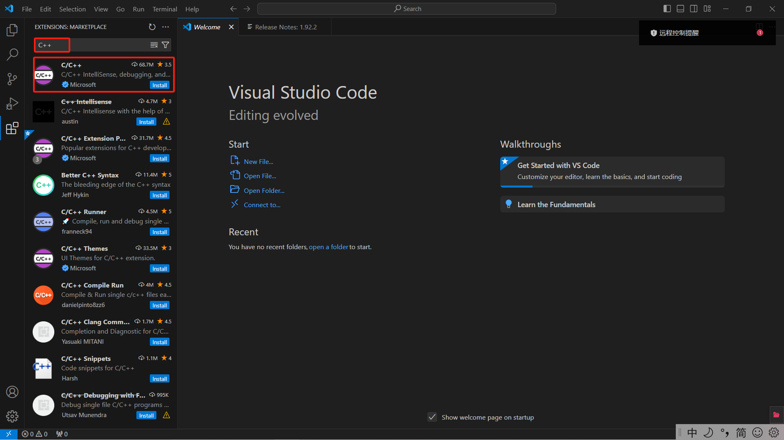Install C/C++ Themes extension
Screen dimensions: 784x440
point(160,269)
